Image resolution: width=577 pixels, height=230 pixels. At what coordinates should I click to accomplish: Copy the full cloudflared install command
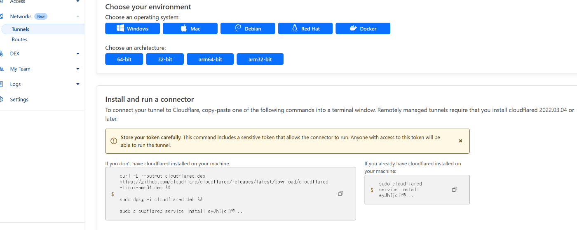[340, 194]
